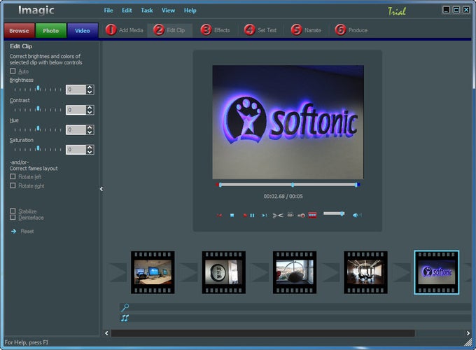Decrease Saturation with the down stepper arrow
Image resolution: width=476 pixels, height=350 pixels.
click(90, 152)
